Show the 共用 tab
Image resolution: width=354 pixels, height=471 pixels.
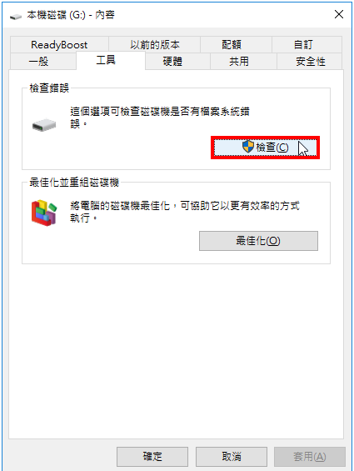pyautogui.click(x=239, y=62)
